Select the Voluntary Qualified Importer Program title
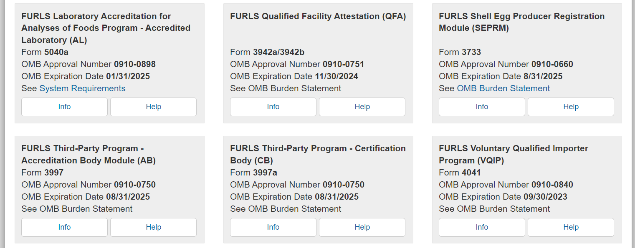The image size is (635, 248). (x=514, y=154)
